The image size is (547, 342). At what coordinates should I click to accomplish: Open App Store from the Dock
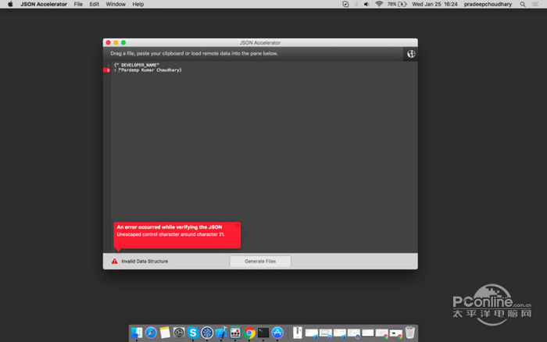coord(277,333)
